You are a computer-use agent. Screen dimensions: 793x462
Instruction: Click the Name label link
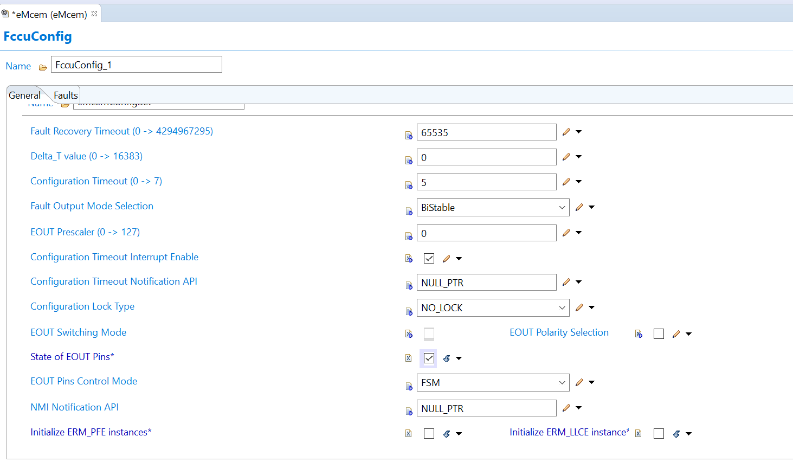[x=18, y=66]
